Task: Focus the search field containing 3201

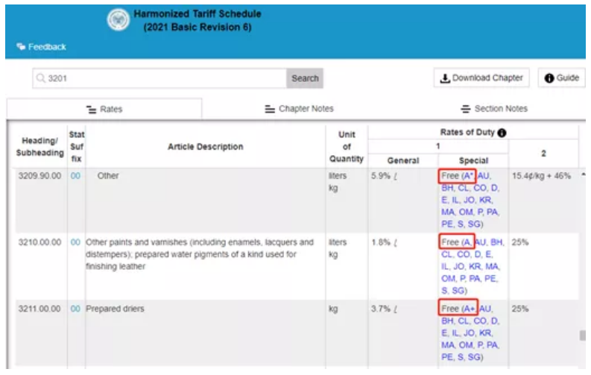Action: pyautogui.click(x=159, y=78)
